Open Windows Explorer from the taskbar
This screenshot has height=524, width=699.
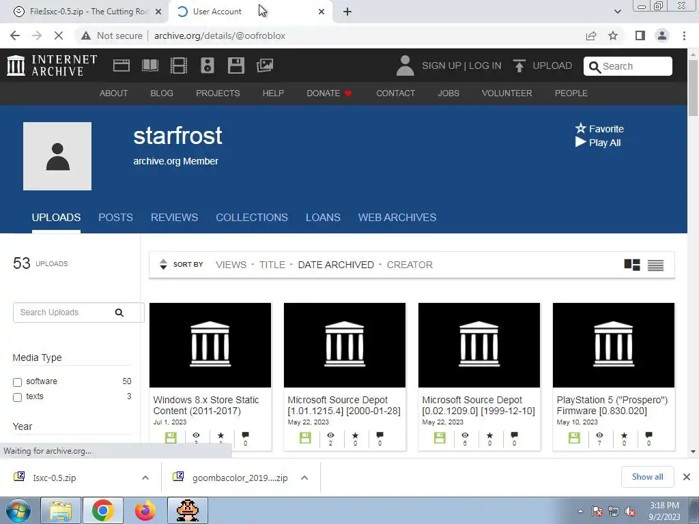[x=61, y=510]
